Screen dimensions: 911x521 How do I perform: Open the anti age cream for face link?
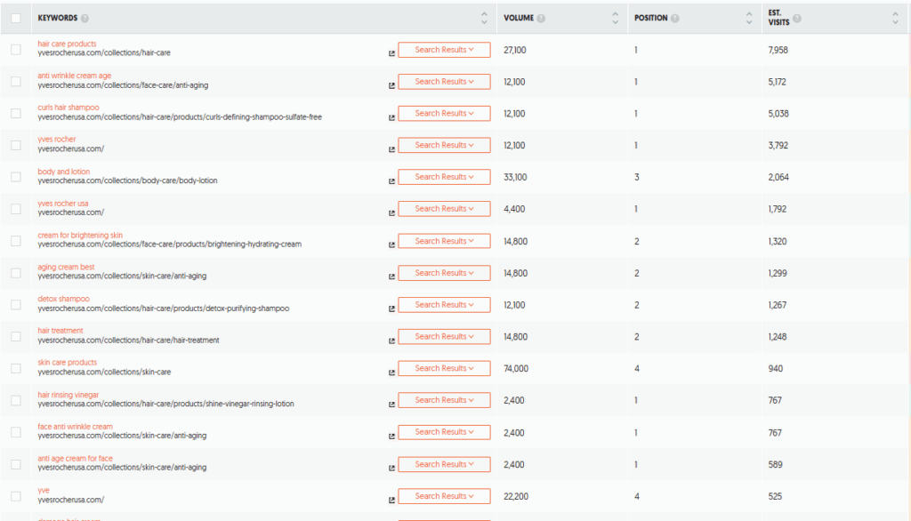(x=75, y=458)
